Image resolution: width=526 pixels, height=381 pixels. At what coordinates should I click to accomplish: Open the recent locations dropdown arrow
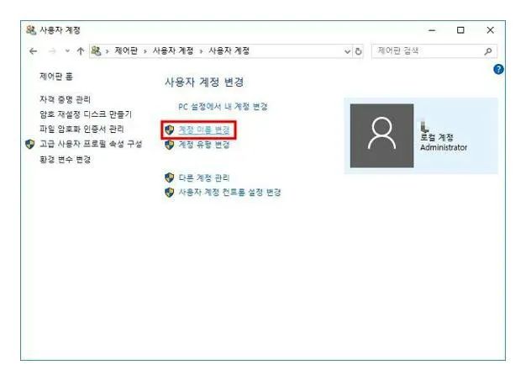(67, 51)
